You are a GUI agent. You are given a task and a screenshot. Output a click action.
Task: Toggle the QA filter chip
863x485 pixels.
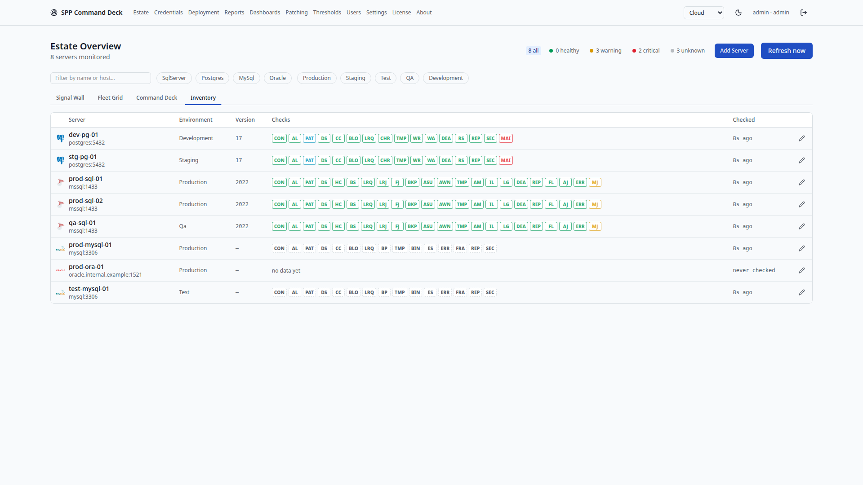coord(409,78)
